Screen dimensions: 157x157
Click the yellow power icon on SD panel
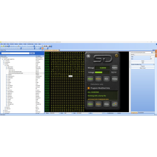tap(116, 56)
